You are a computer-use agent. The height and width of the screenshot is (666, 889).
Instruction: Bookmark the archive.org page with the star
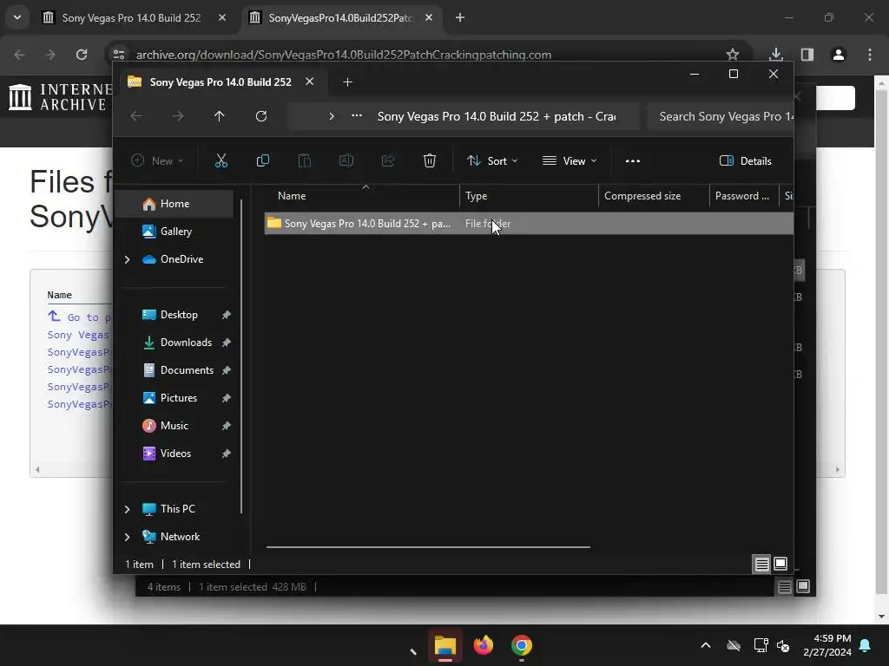(733, 55)
